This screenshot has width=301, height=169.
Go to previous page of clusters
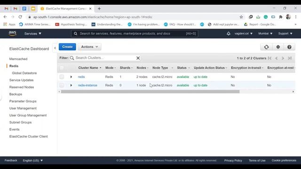coord(277,58)
